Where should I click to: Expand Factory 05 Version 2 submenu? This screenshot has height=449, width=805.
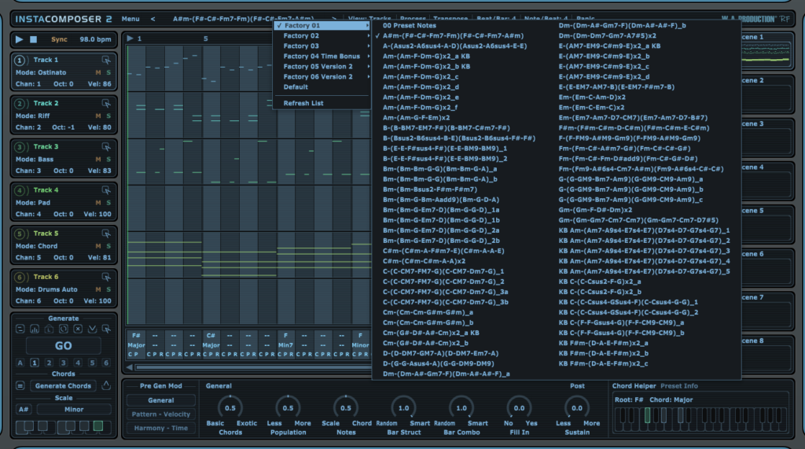(322, 67)
